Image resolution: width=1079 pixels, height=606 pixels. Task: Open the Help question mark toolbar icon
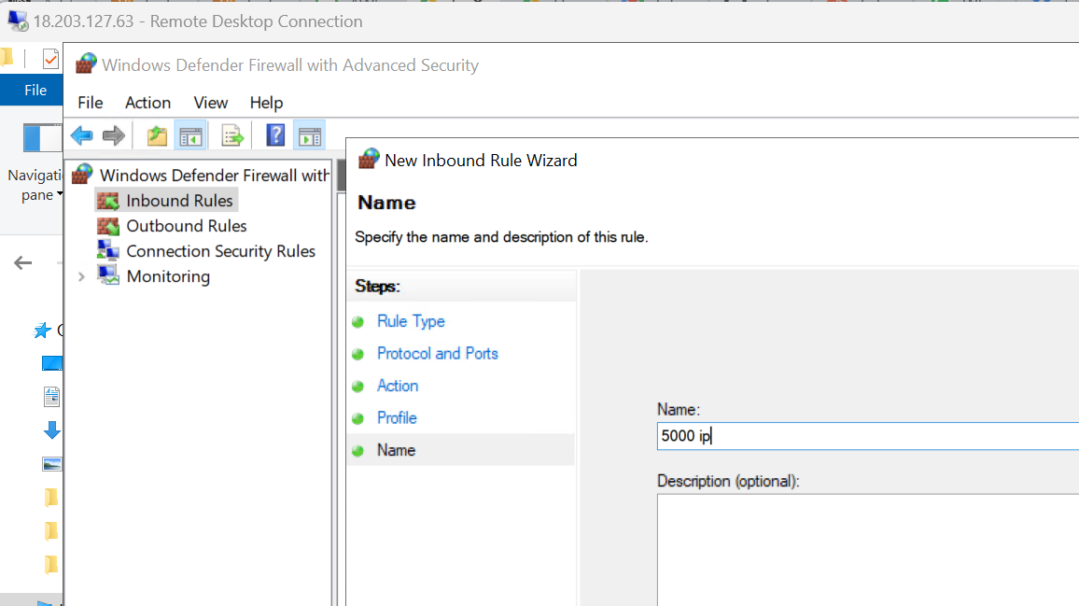pos(275,135)
